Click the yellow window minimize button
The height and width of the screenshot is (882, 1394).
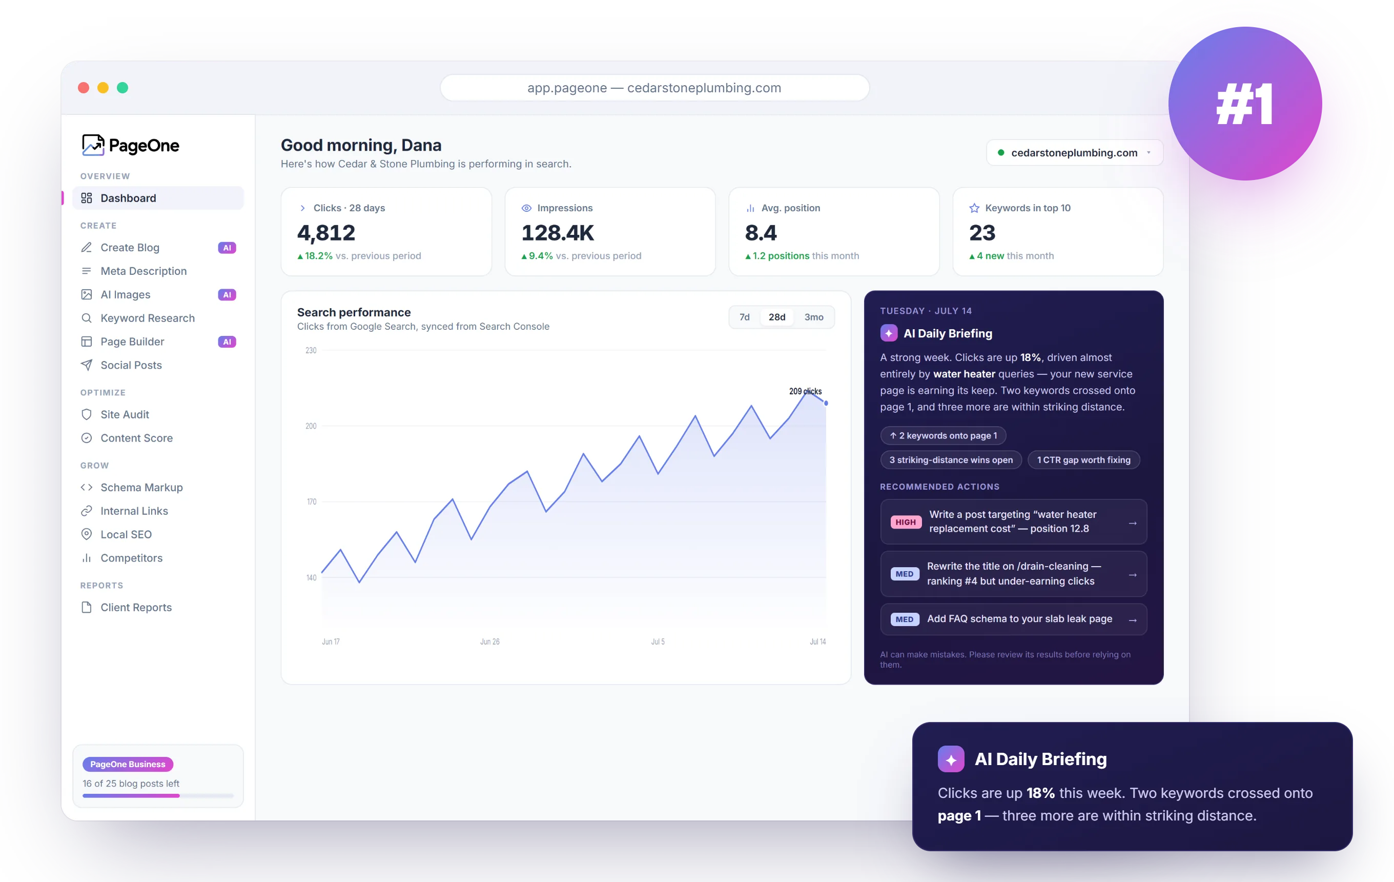tap(103, 88)
